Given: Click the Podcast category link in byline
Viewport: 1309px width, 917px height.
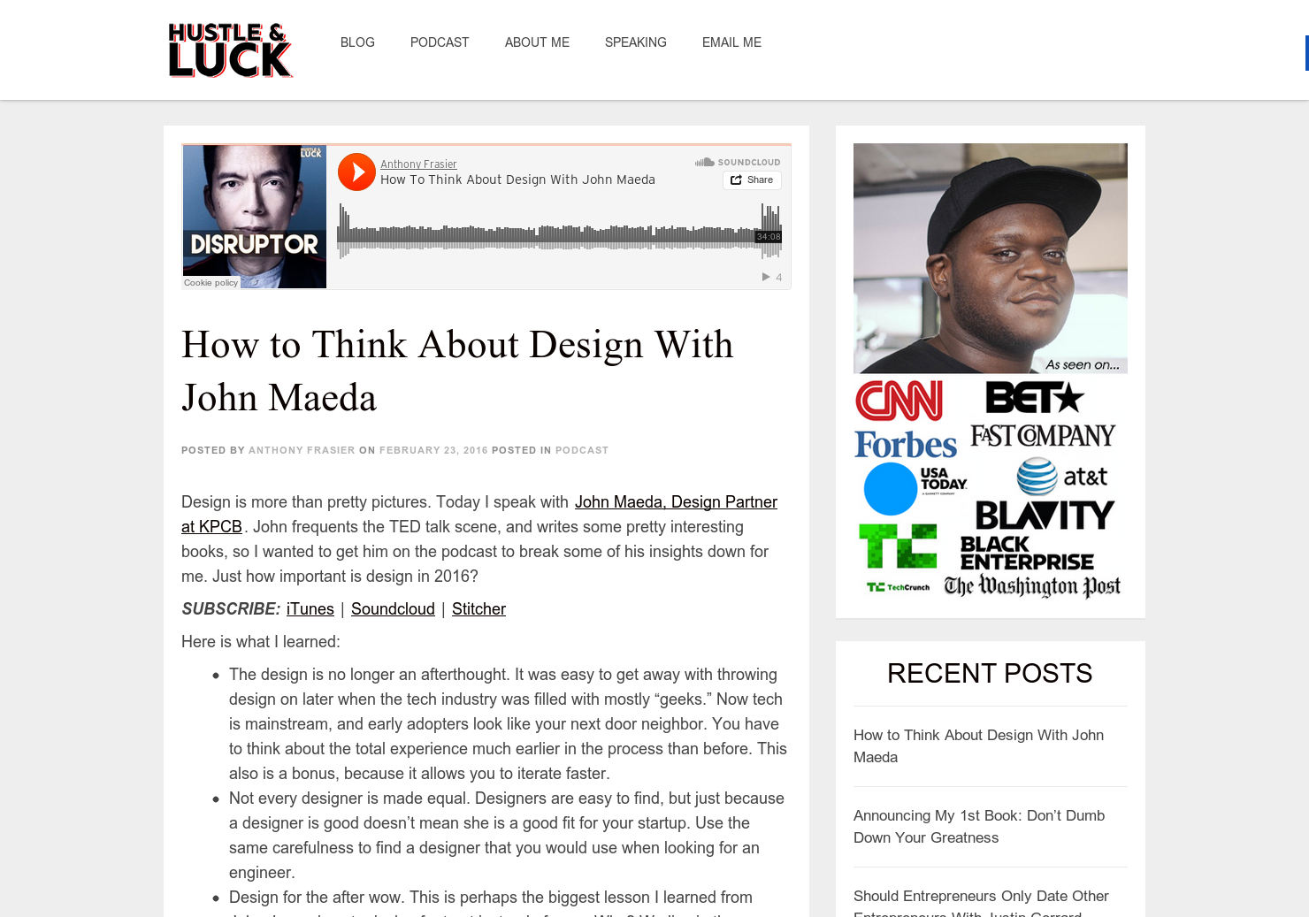Looking at the screenshot, I should 582,450.
